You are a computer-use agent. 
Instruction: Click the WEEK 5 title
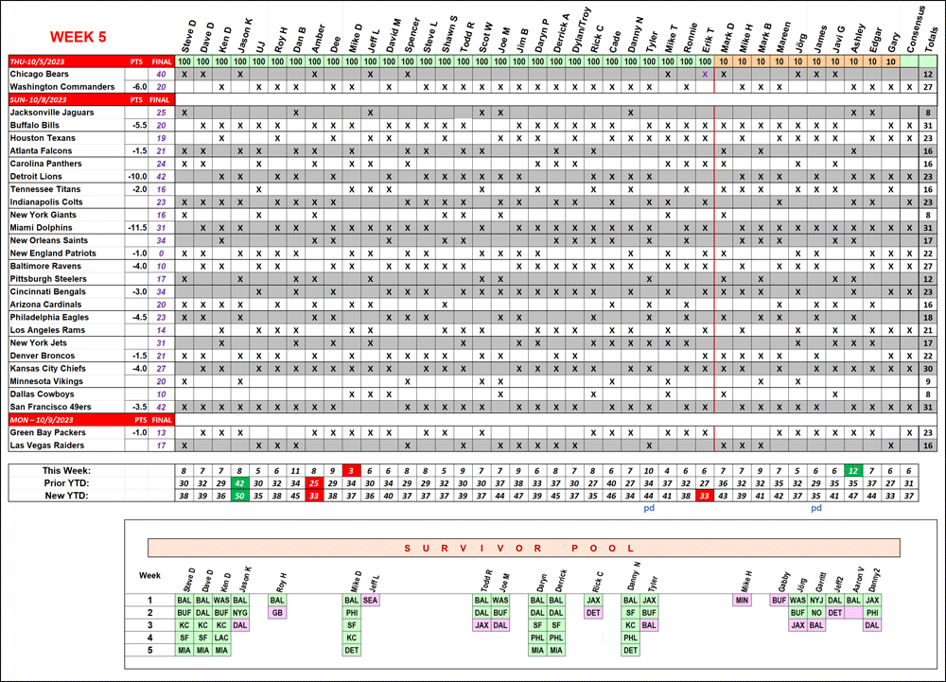click(x=78, y=37)
